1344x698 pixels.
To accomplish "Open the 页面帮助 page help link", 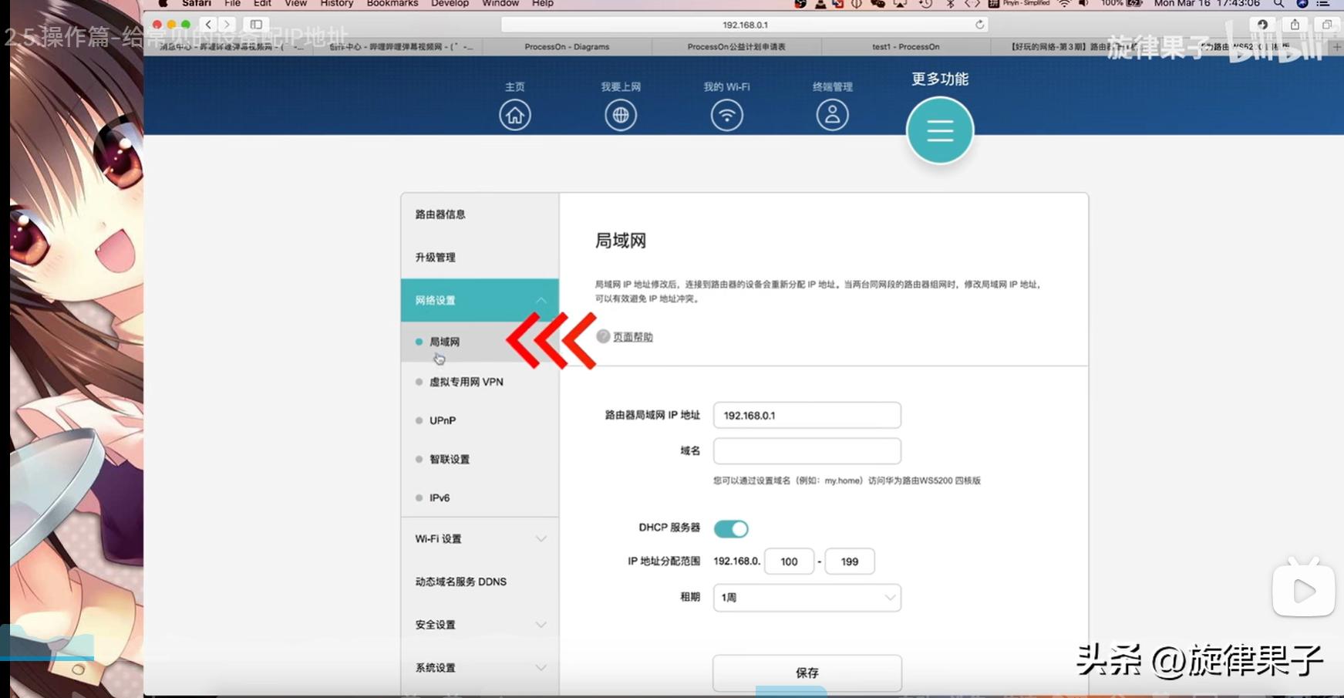I will coord(632,337).
